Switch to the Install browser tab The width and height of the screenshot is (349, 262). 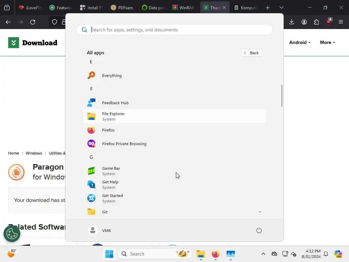pyautogui.click(x=91, y=8)
